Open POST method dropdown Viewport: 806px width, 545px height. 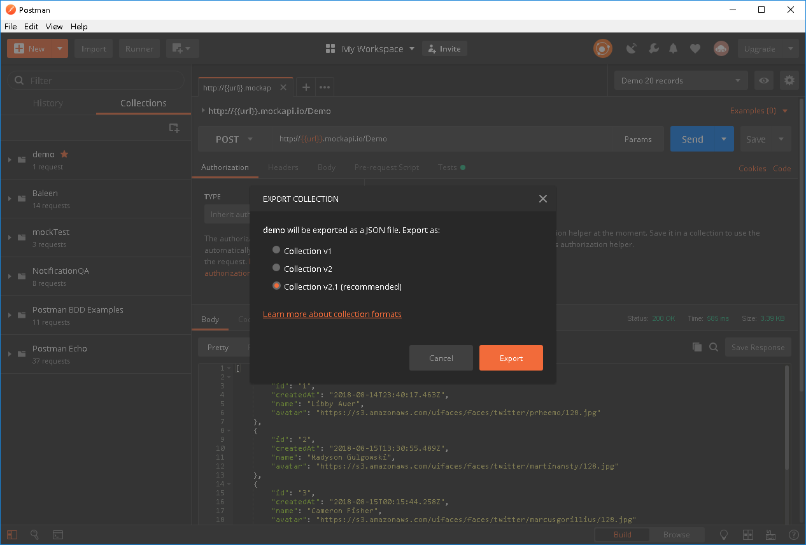tap(234, 139)
